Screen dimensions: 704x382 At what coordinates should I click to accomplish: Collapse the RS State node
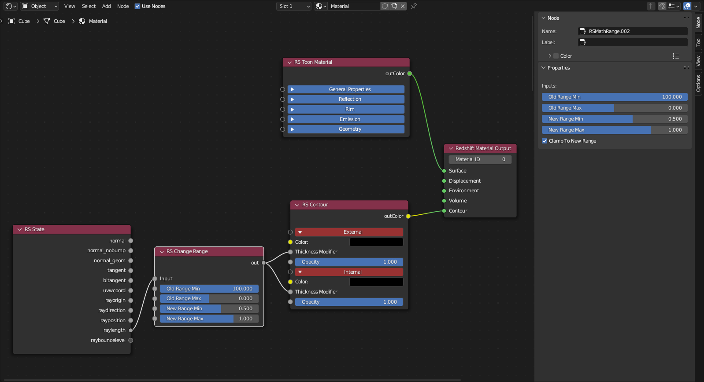[20, 229]
